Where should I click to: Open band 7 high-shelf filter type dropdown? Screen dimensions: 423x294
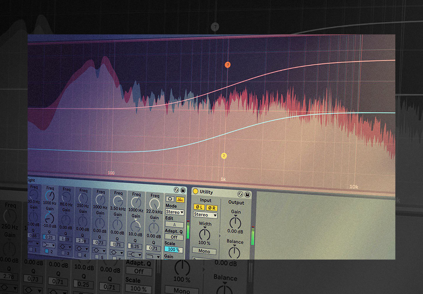135,255
